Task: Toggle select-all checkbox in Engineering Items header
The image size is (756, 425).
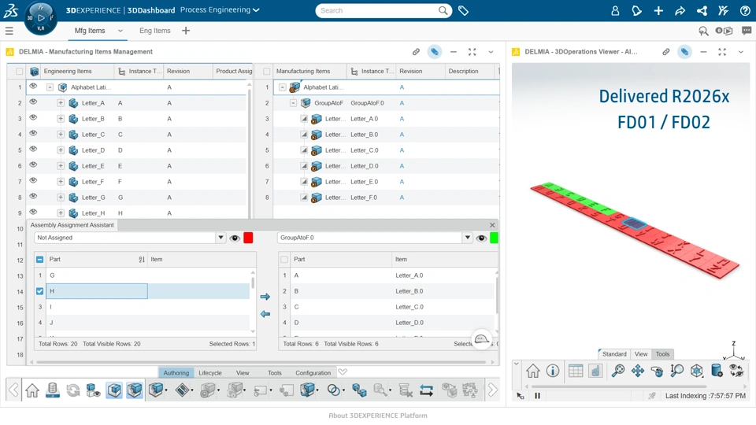Action: pos(19,72)
